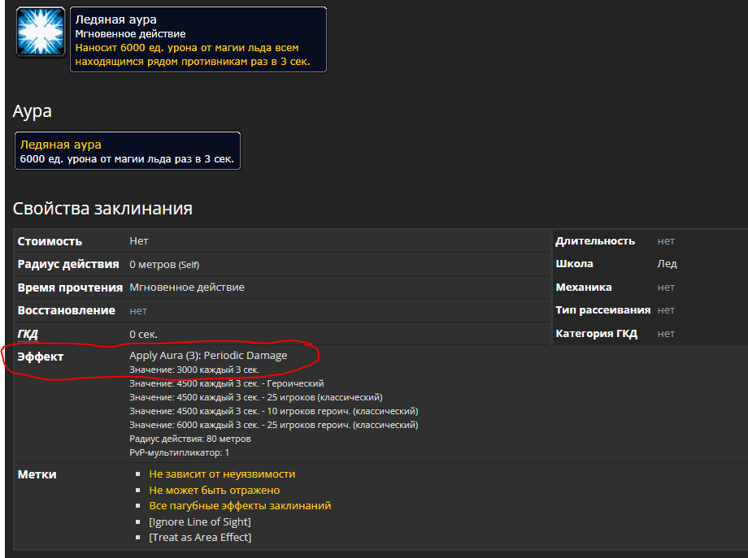The image size is (748, 558).
Task: Click the 'Эффект' row label
Action: point(41,357)
